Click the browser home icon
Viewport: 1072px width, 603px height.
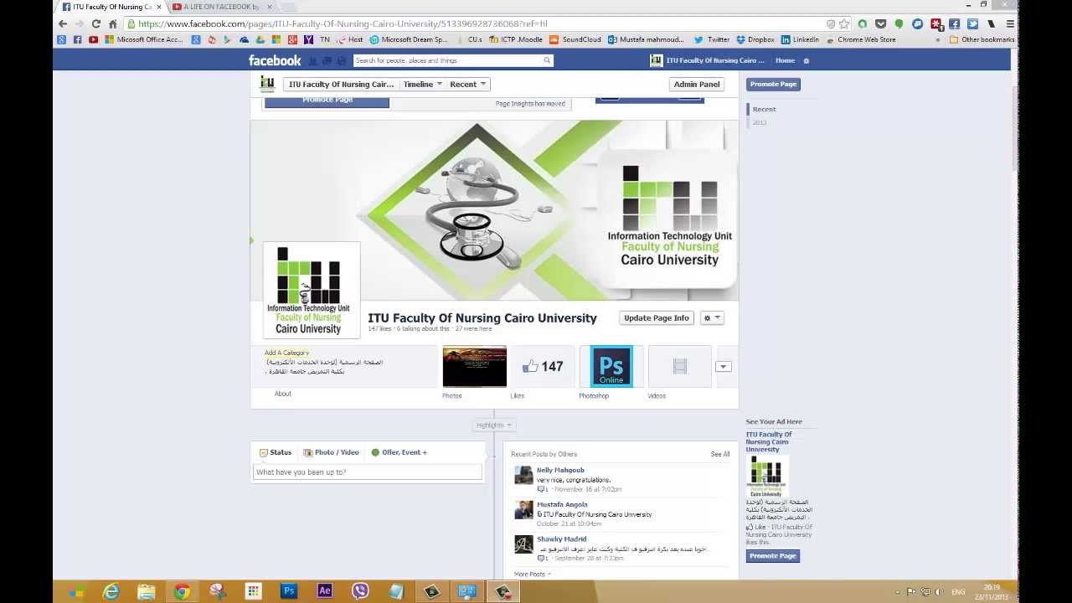point(113,24)
